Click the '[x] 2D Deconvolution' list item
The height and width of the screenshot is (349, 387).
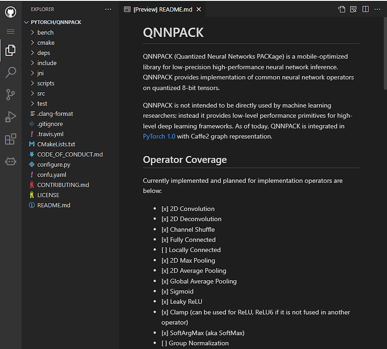pos(191,219)
